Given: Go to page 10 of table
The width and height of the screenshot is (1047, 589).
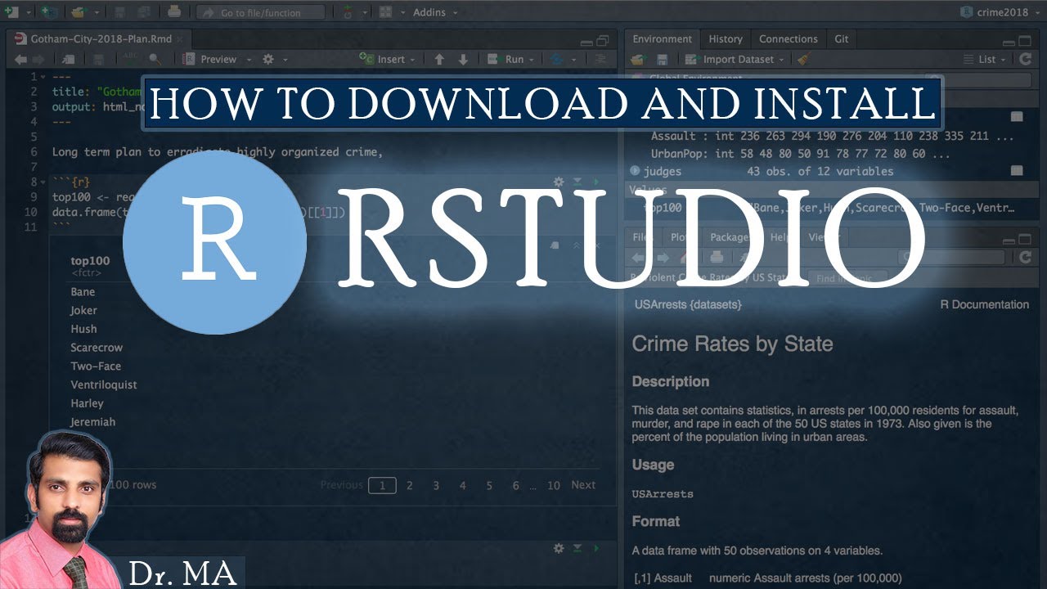Looking at the screenshot, I should tap(554, 485).
